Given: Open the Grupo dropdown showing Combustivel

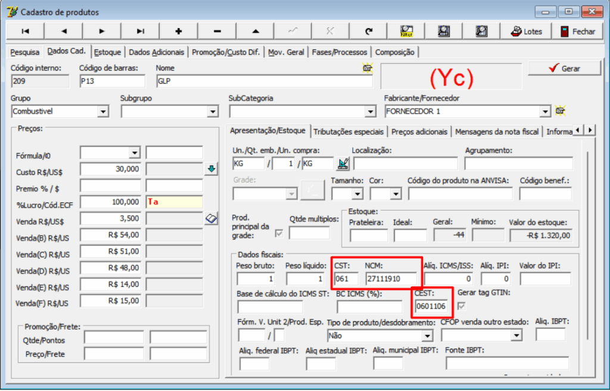Looking at the screenshot, I should point(104,111).
